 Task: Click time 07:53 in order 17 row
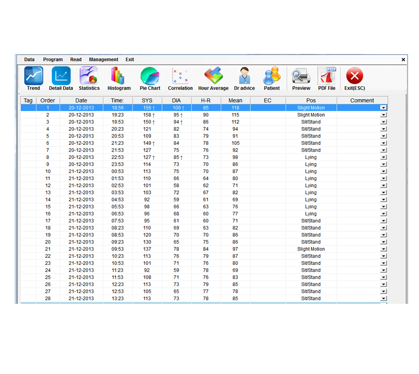(x=117, y=221)
